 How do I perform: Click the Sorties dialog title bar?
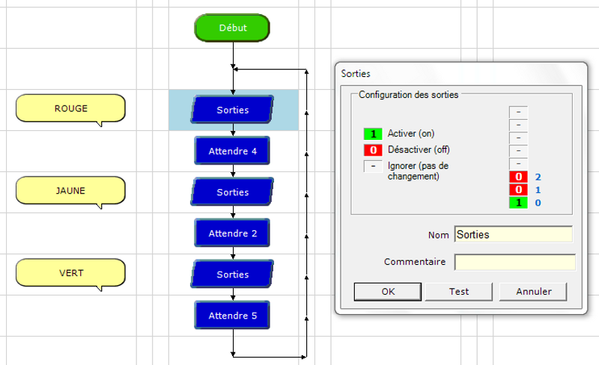click(461, 73)
